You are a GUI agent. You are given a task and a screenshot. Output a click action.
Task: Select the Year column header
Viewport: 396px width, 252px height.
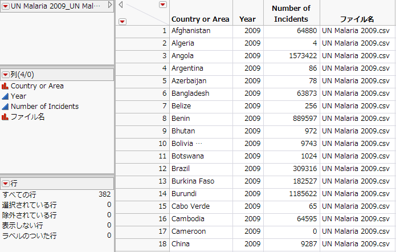pyautogui.click(x=248, y=19)
